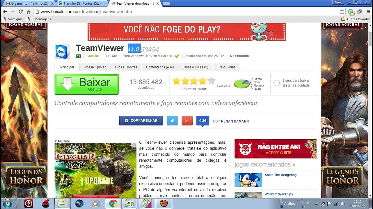Click the Sonic The Hedgehog thumbnail
The image size is (373, 209).
click(248, 180)
